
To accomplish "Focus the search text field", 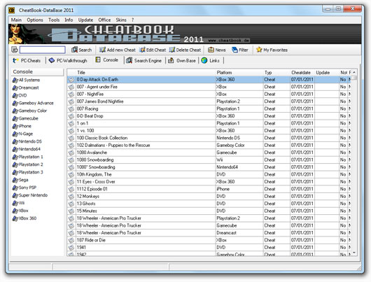I will [x=43, y=50].
